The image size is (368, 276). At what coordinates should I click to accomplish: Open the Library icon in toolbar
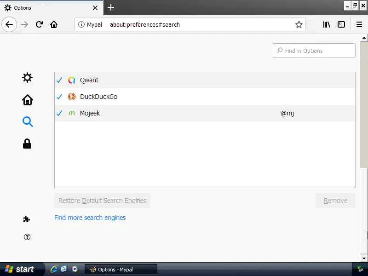[x=327, y=24]
